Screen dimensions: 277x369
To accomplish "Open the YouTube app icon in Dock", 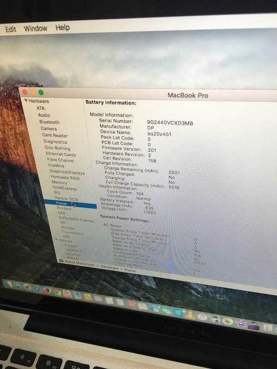I will click(67, 294).
